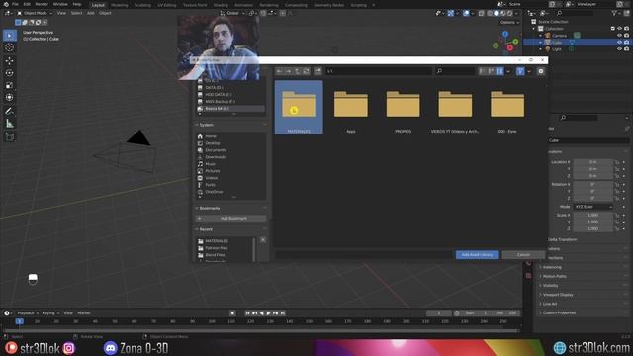This screenshot has height=356, width=633.
Task: Switch file browser to thumbnail display
Action: pyautogui.click(x=499, y=71)
